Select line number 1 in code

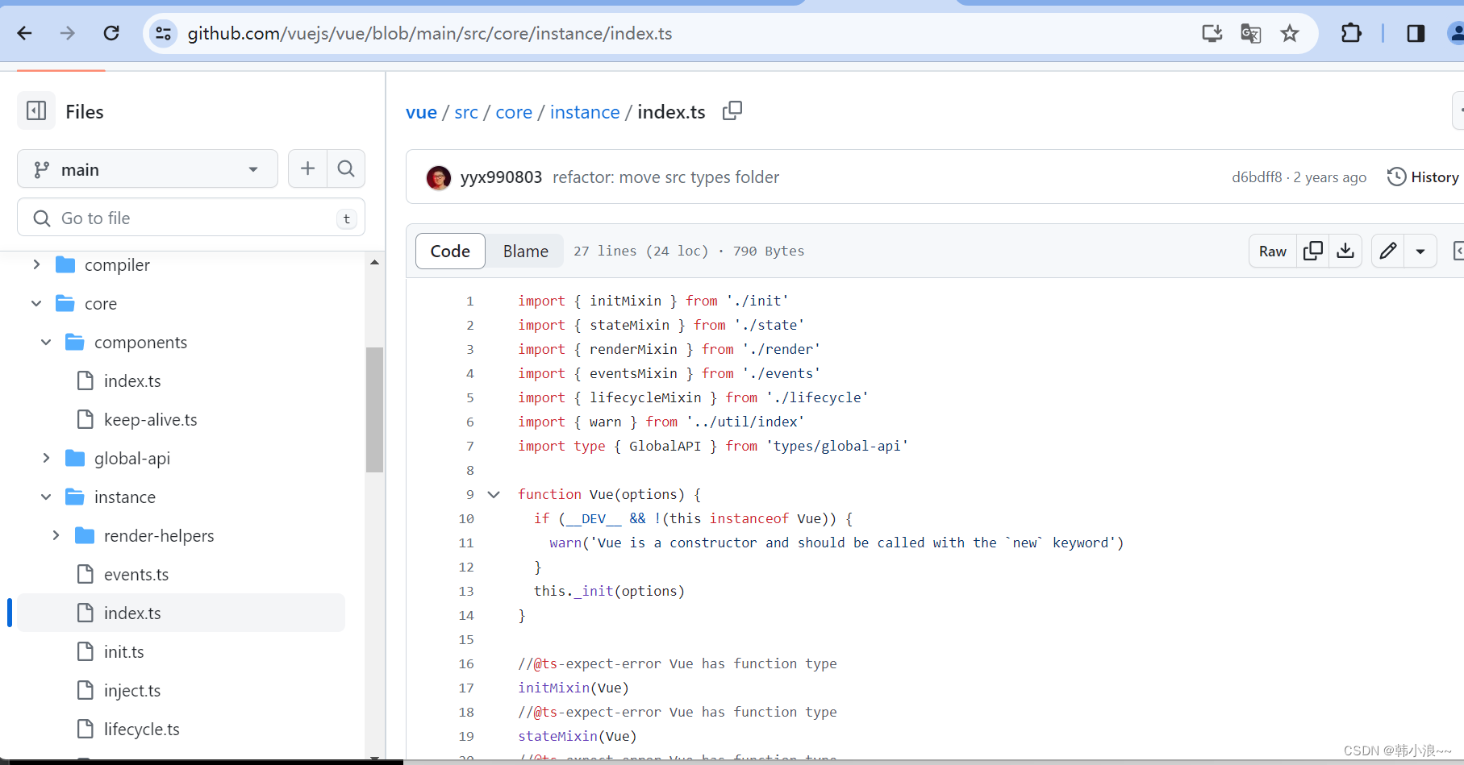(x=469, y=301)
